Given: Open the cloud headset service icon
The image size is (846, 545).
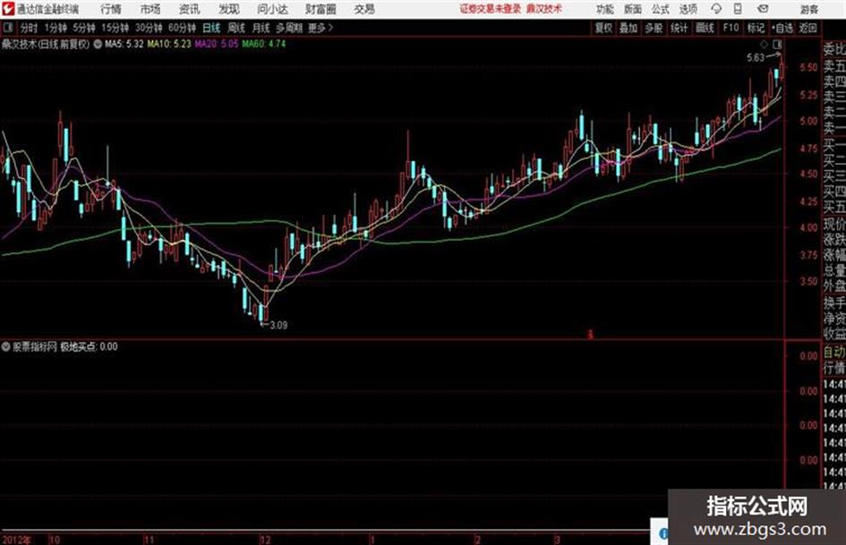Looking at the screenshot, I should [x=716, y=9].
